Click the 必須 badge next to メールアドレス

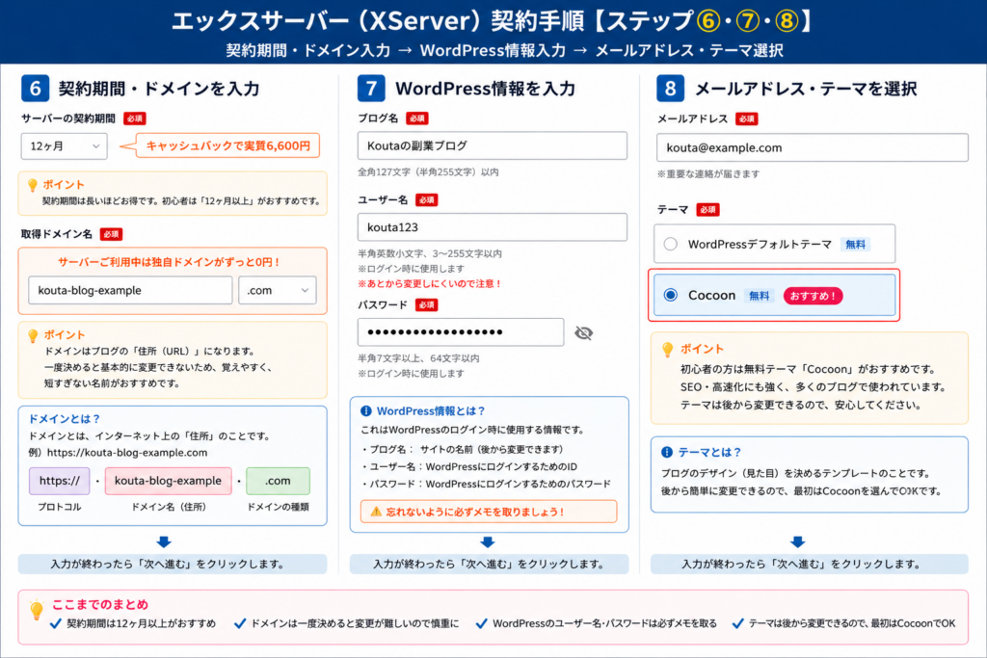click(747, 118)
